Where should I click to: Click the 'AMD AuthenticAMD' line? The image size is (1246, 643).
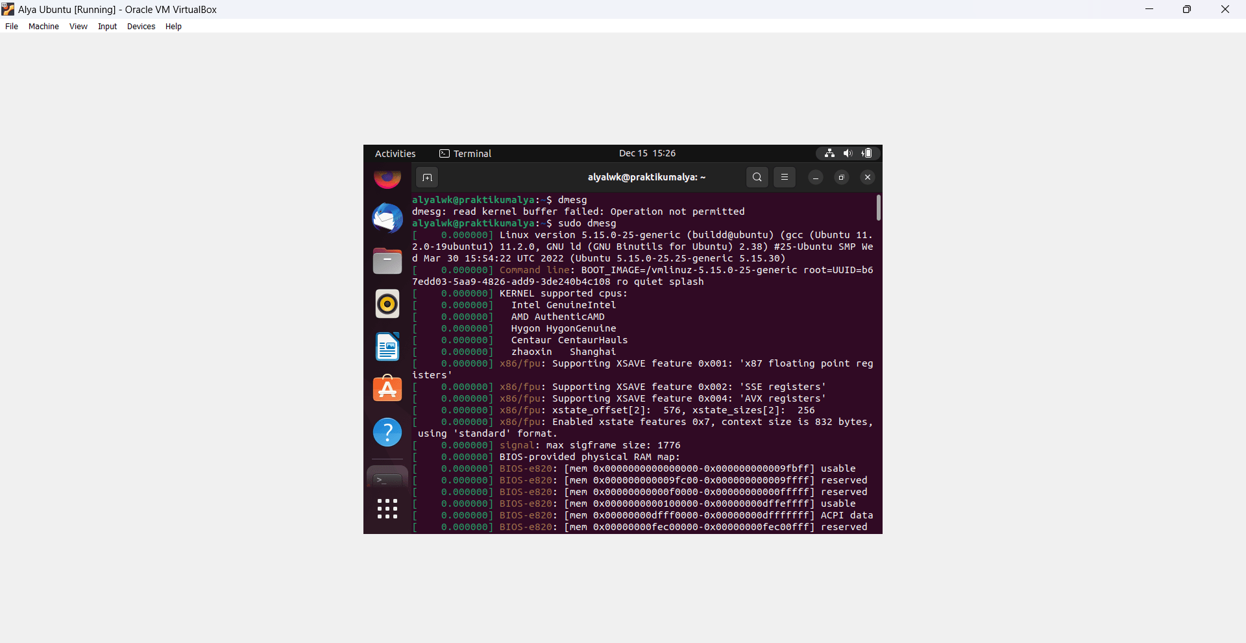(508, 317)
